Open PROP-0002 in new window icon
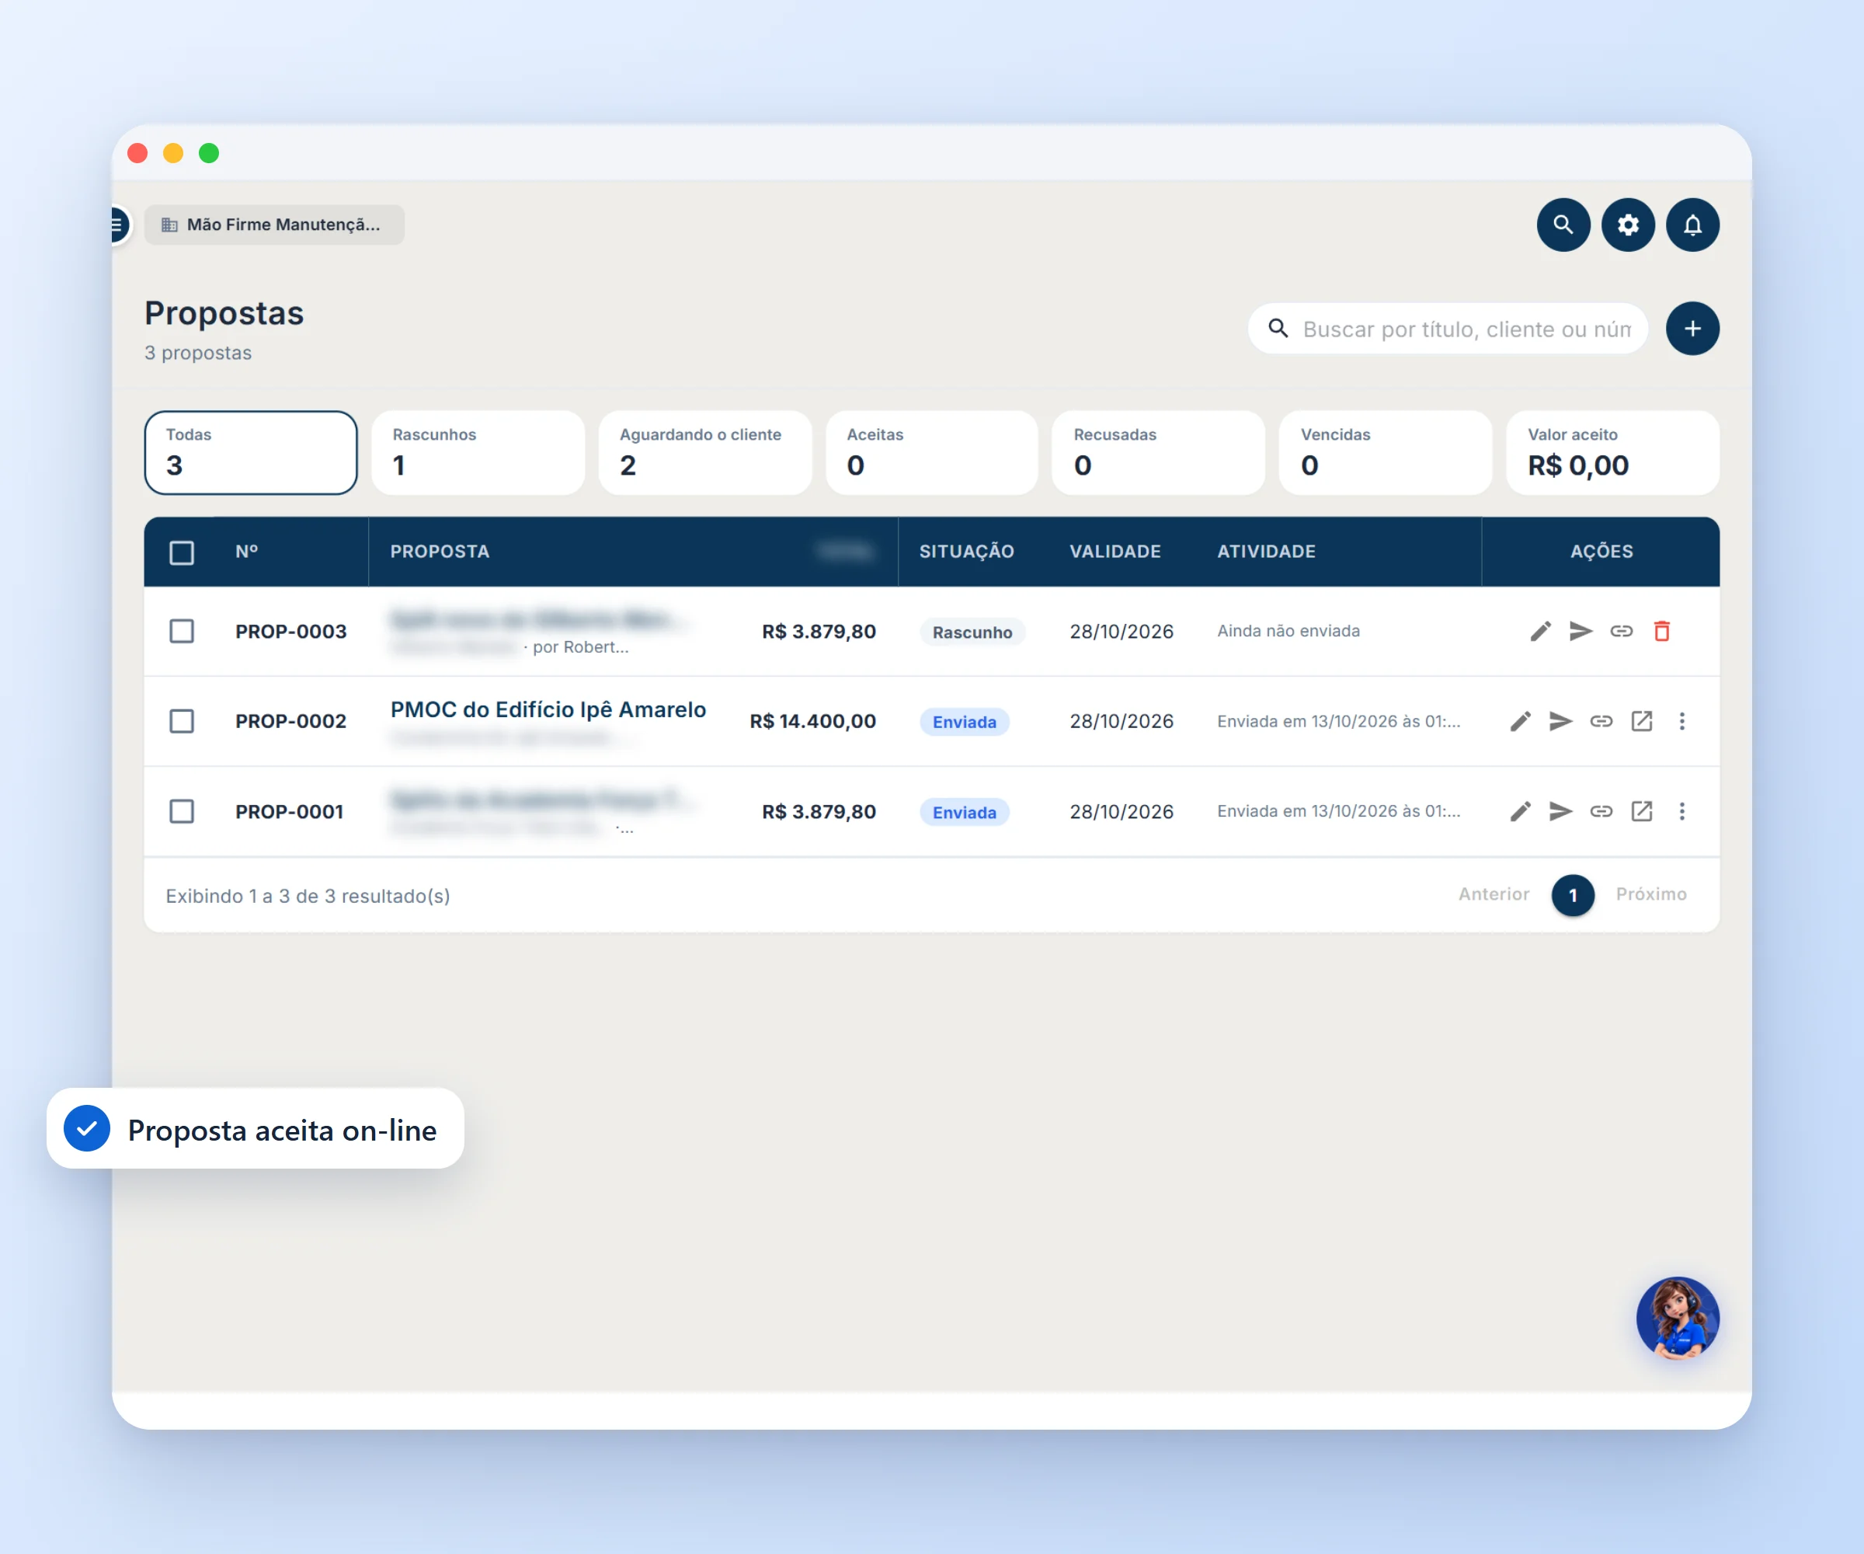Viewport: 1864px width, 1554px height. click(x=1642, y=721)
